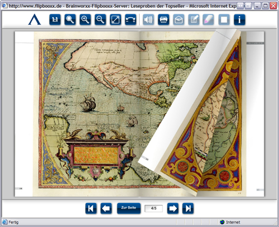Send by e-mail using envelope icon

[x=179, y=20]
